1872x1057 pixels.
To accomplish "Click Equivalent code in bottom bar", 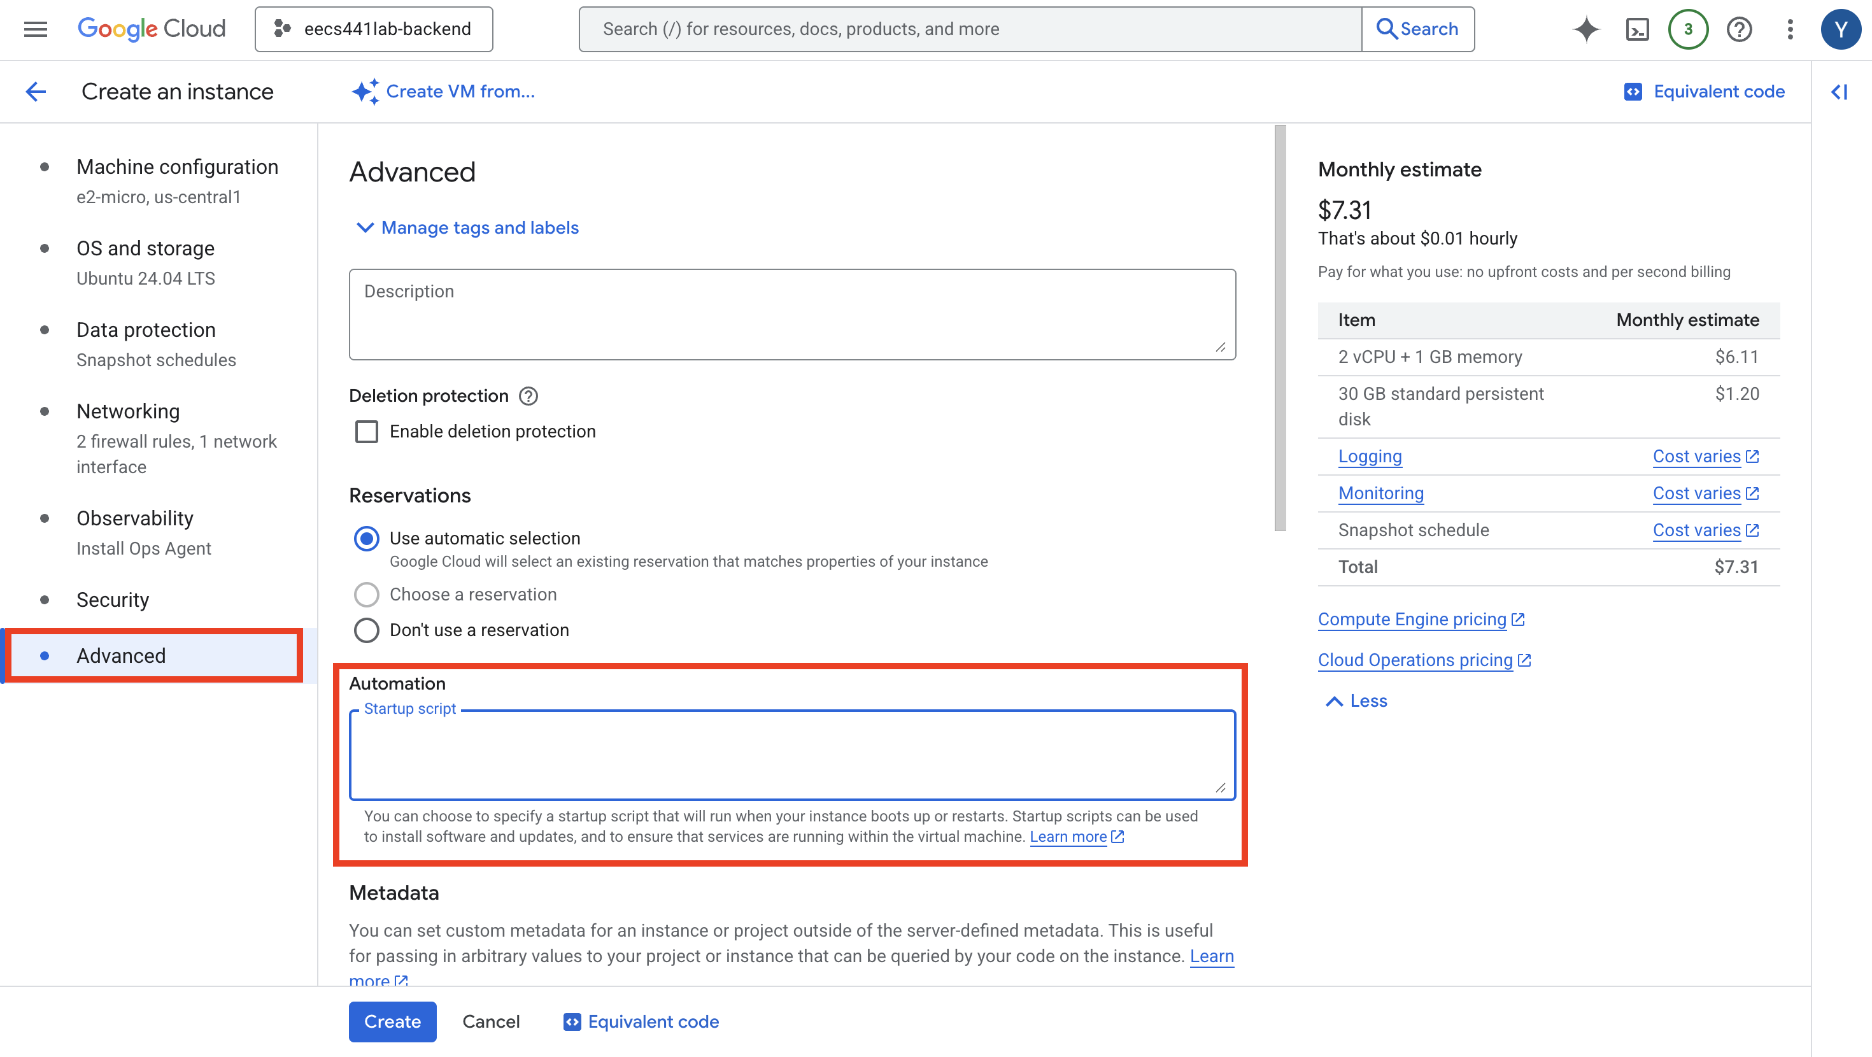I will 641,1021.
